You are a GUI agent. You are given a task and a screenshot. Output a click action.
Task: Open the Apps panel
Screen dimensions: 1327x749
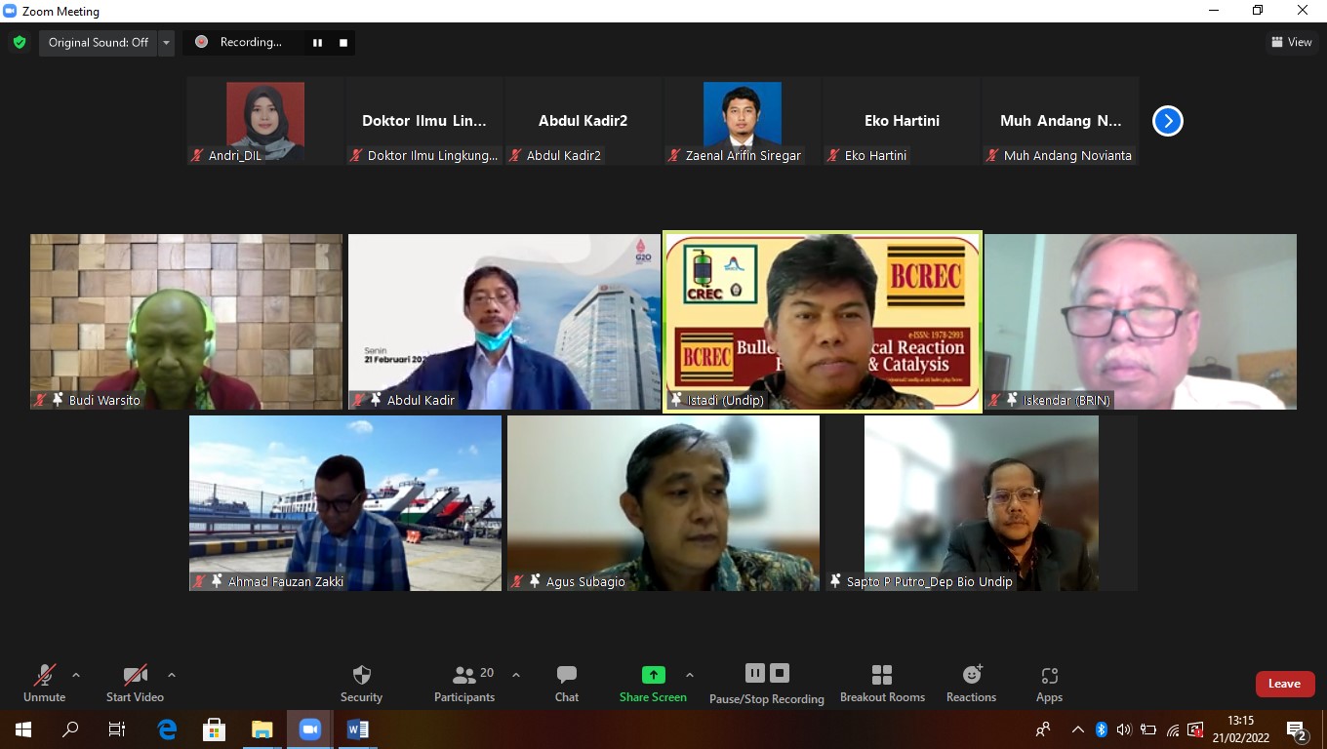coord(1049,675)
